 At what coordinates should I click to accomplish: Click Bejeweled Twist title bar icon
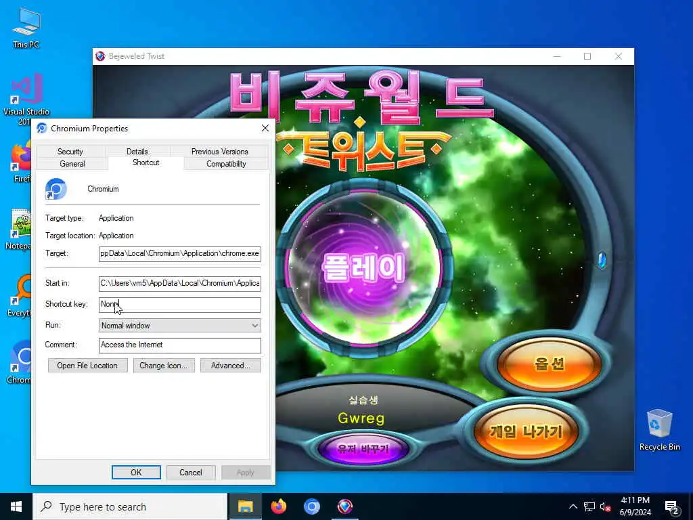[x=101, y=56]
